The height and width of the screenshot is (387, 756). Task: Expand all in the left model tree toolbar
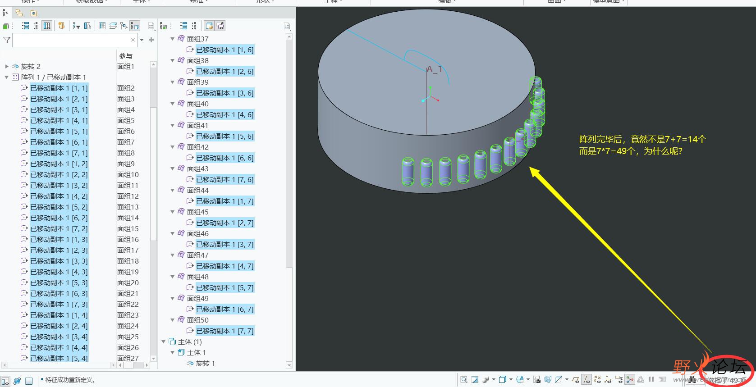tap(26, 26)
